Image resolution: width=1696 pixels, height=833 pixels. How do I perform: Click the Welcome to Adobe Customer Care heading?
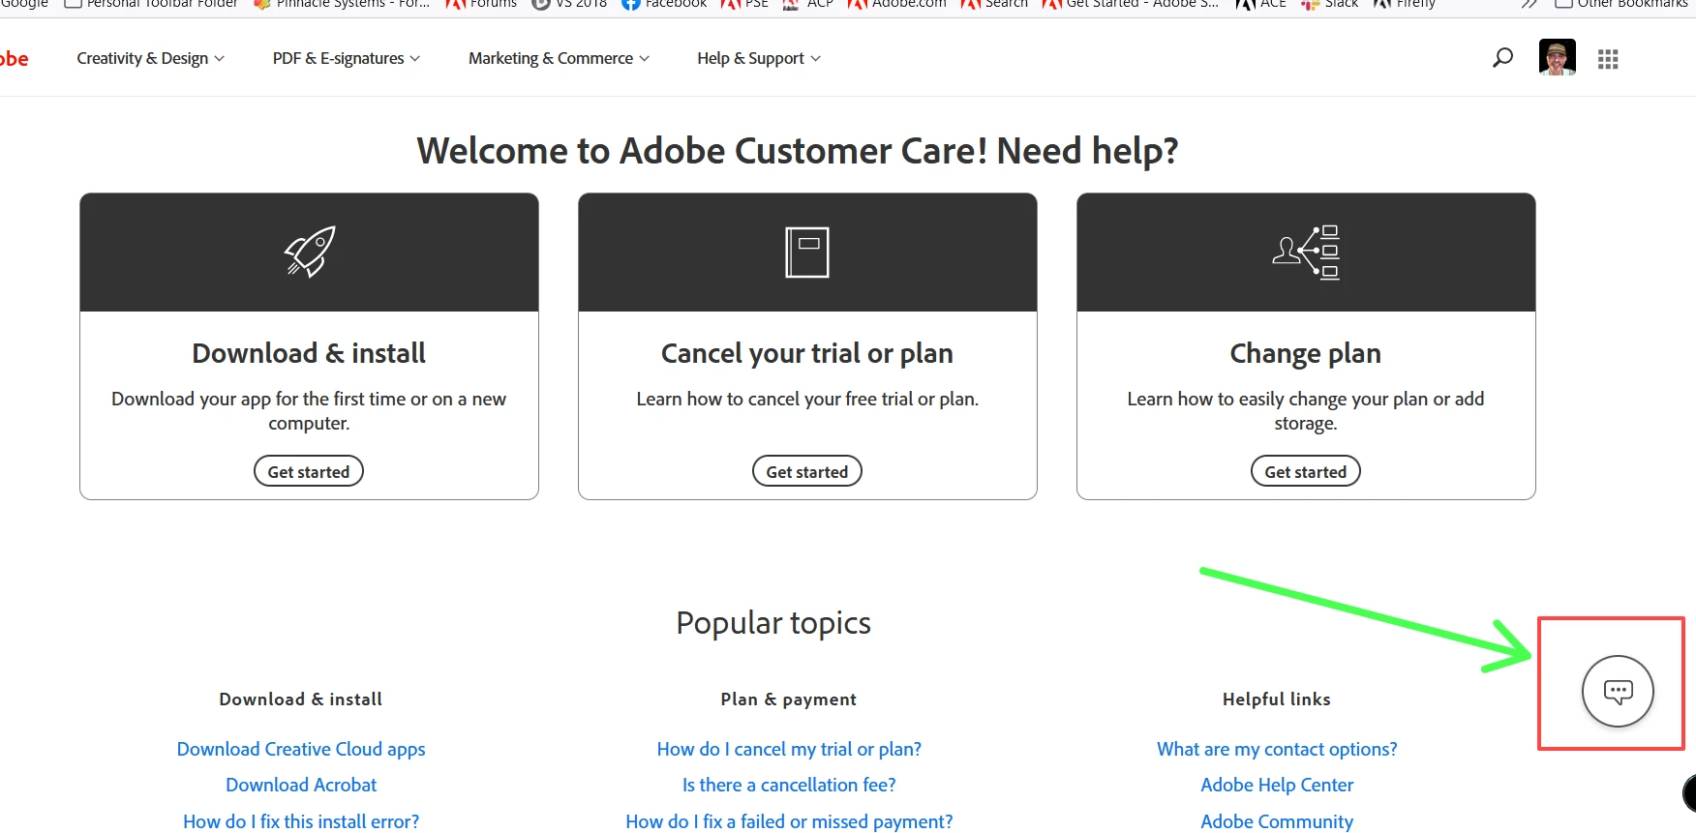pyautogui.click(x=798, y=152)
